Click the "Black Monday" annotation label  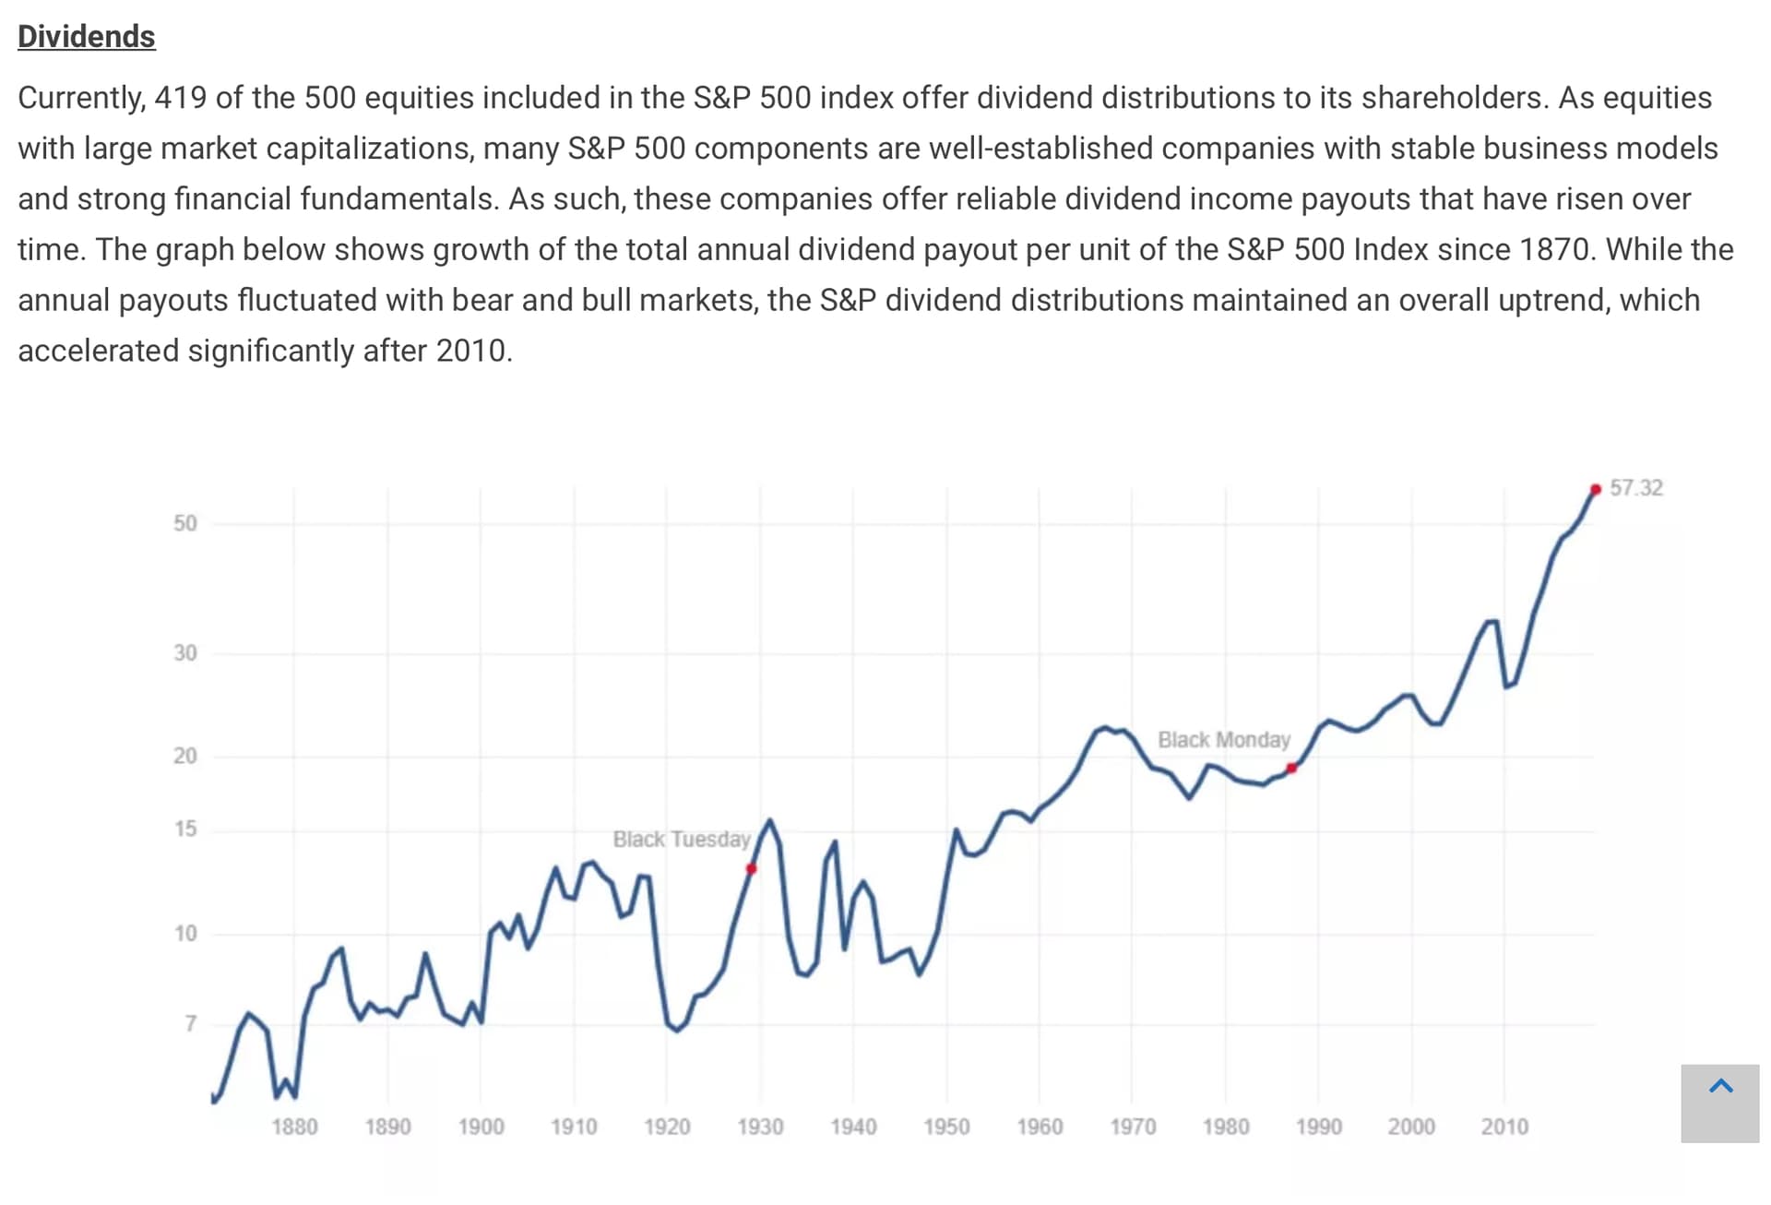click(x=1223, y=740)
